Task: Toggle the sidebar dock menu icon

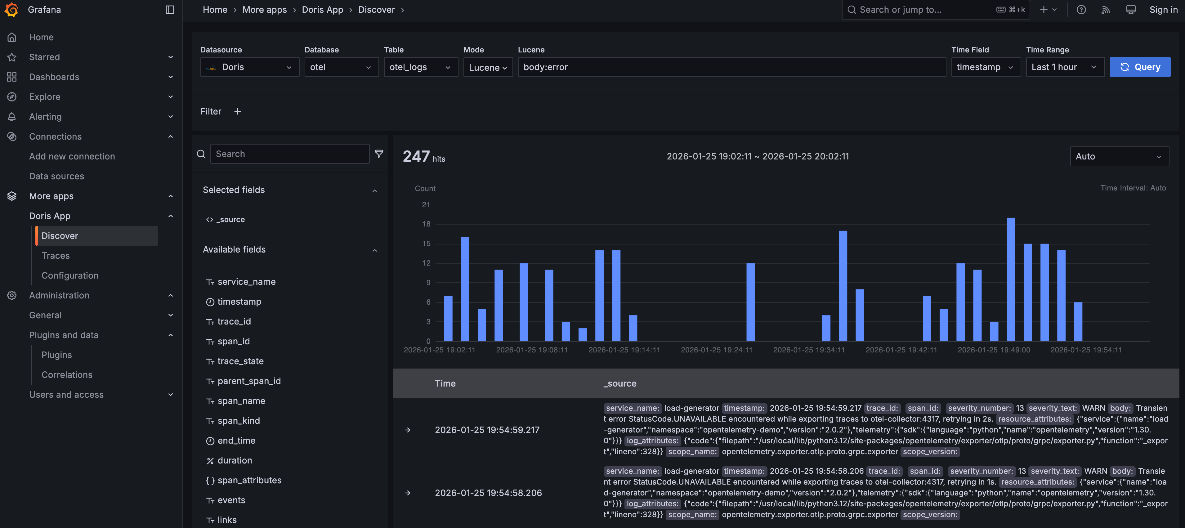Action: pos(170,10)
